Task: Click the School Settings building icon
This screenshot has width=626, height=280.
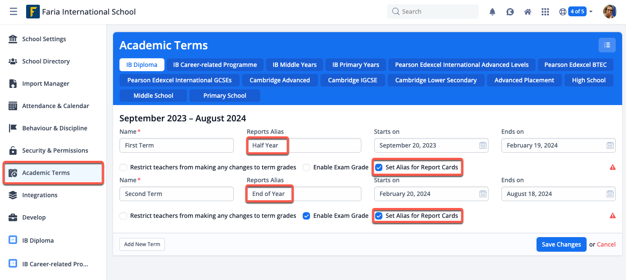Action: pos(13,39)
